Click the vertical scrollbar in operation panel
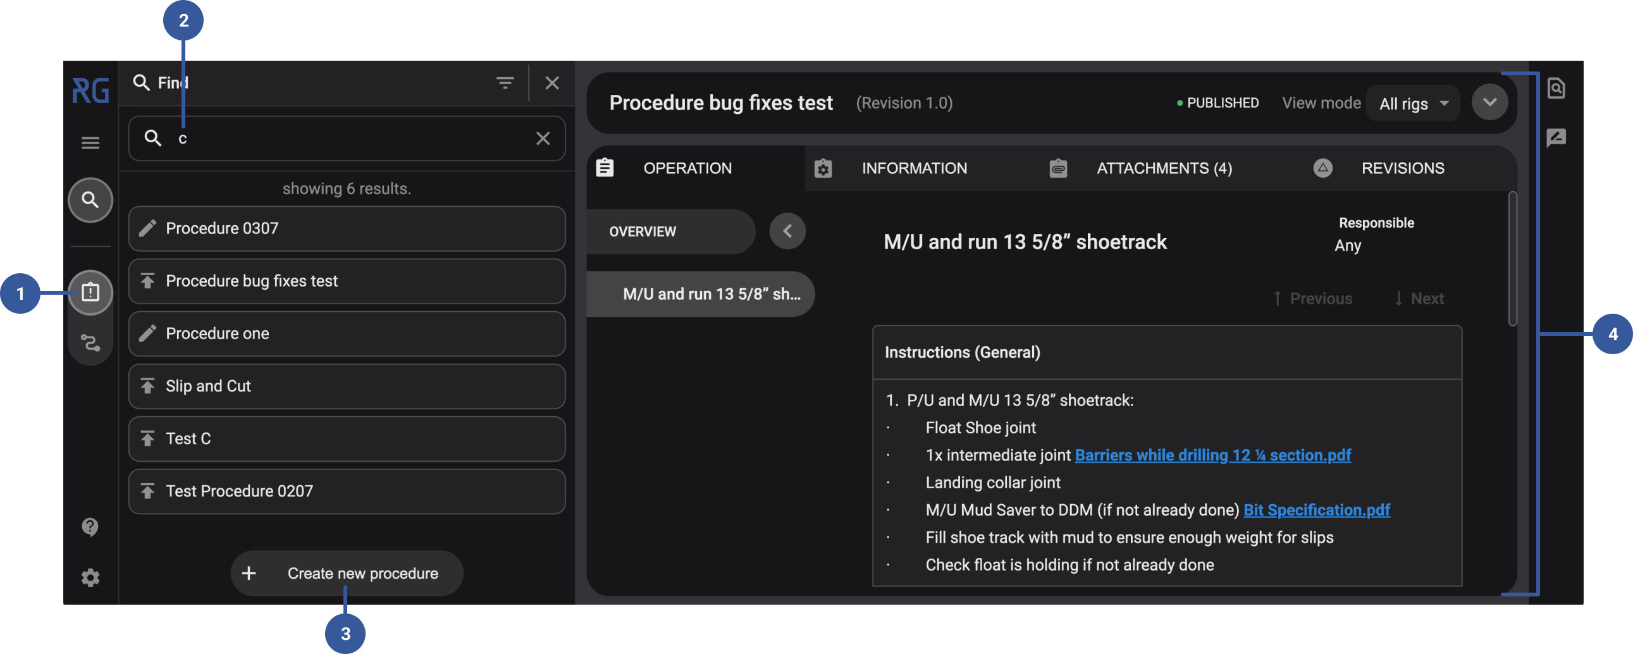 click(x=1513, y=260)
